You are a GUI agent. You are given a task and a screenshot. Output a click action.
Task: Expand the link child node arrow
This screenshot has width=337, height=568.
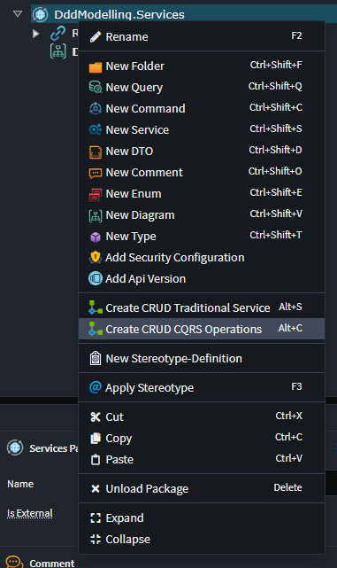point(35,34)
